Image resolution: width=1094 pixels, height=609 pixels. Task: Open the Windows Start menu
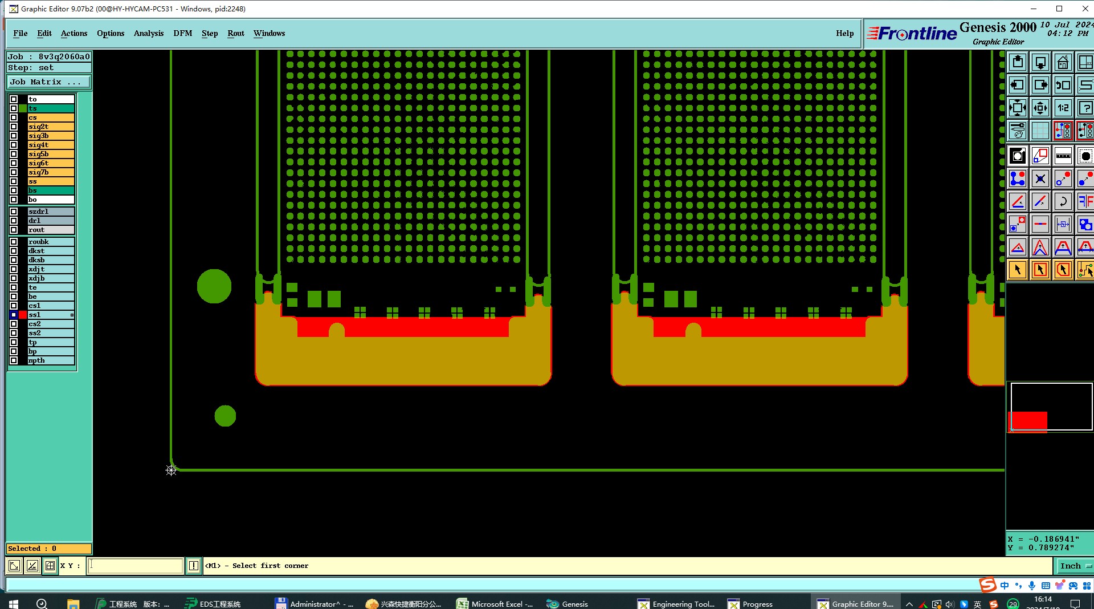pyautogui.click(x=14, y=603)
